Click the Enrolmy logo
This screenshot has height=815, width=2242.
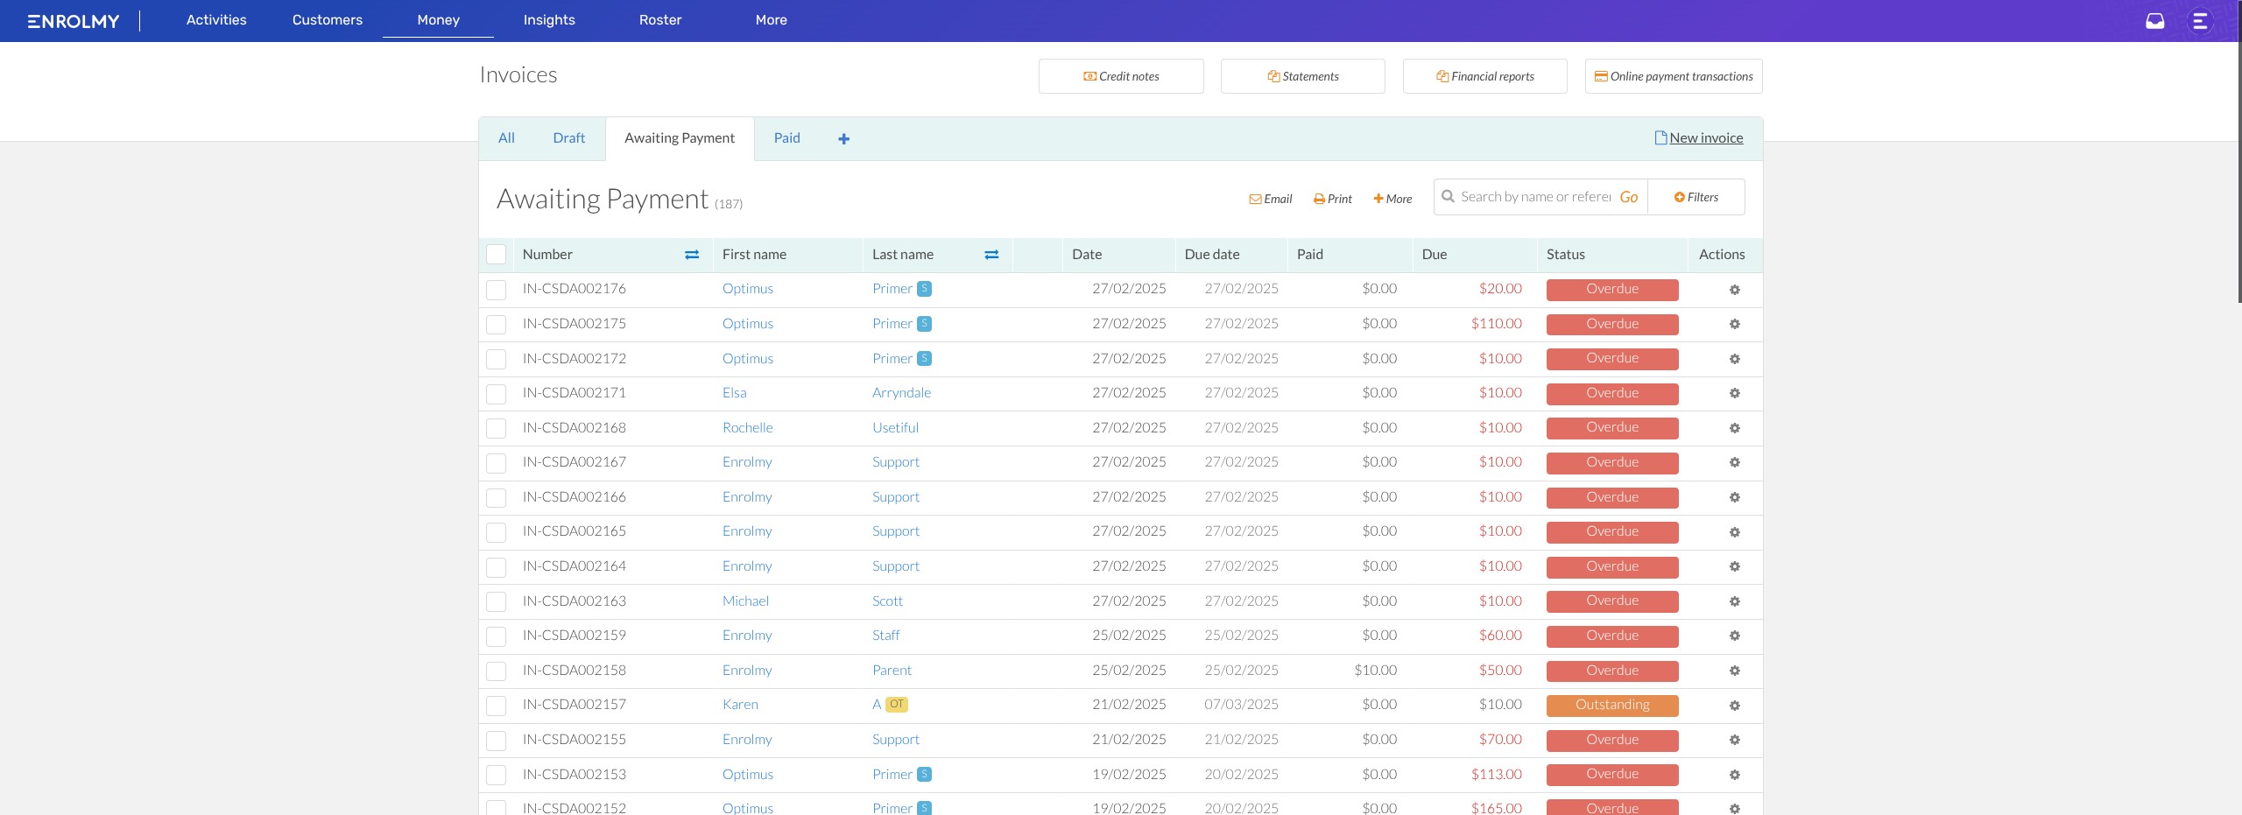[x=73, y=21]
